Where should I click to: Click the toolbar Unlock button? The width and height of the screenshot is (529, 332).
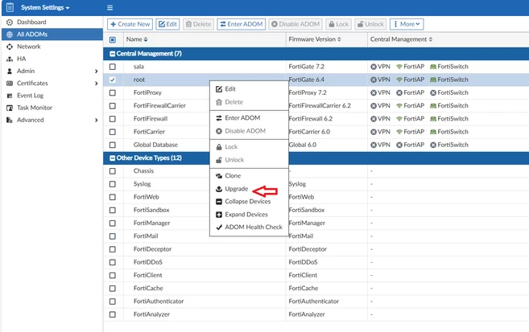click(370, 24)
